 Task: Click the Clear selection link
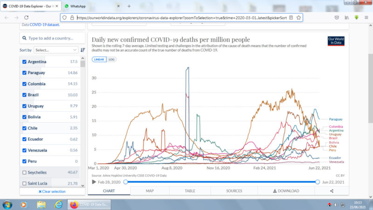coord(52,191)
